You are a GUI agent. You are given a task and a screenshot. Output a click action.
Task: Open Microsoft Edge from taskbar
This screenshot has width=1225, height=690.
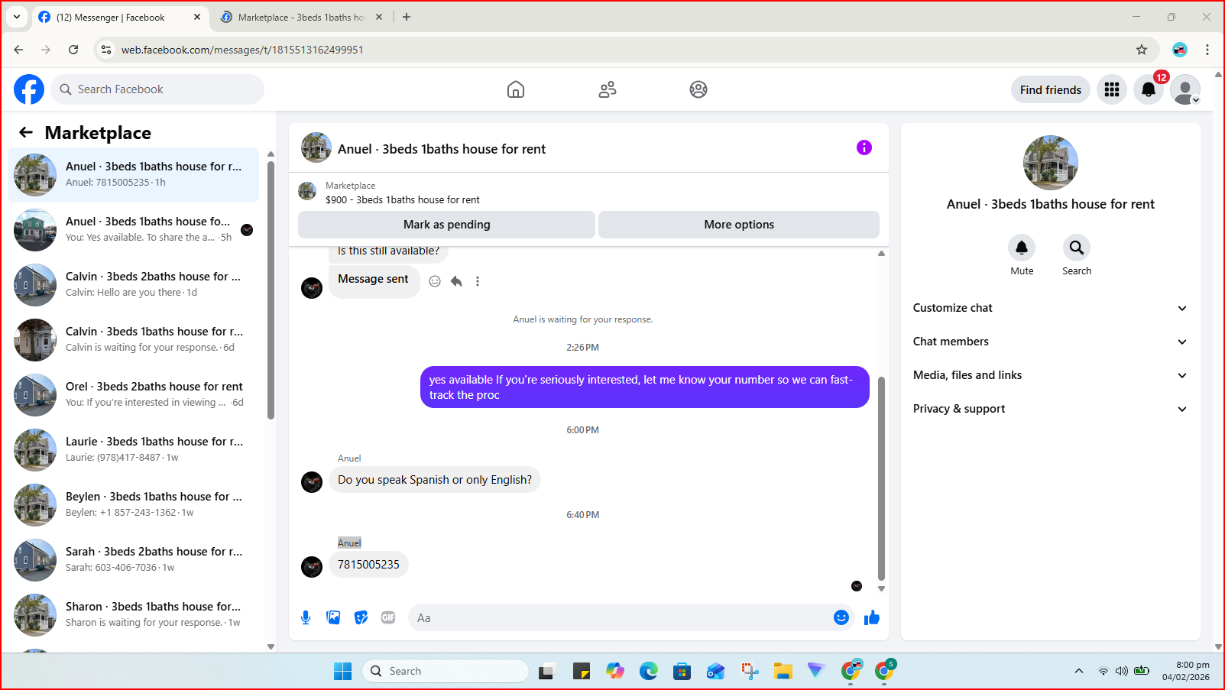point(649,671)
